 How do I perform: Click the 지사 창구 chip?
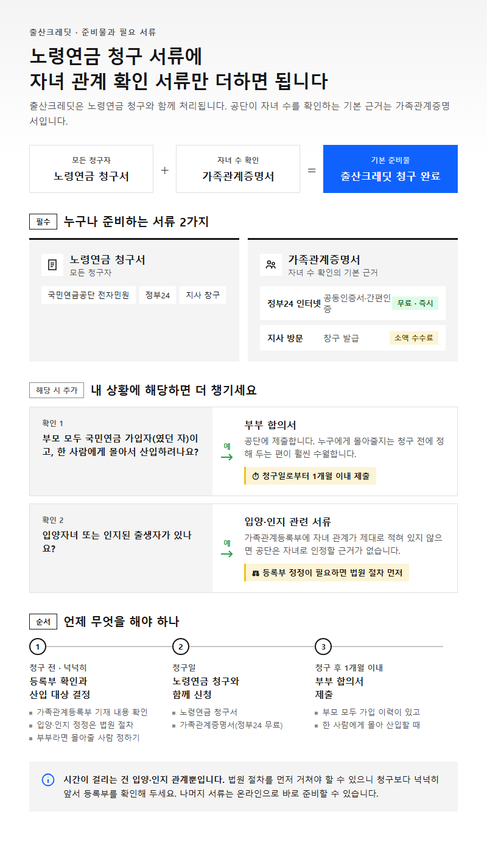pos(203,295)
